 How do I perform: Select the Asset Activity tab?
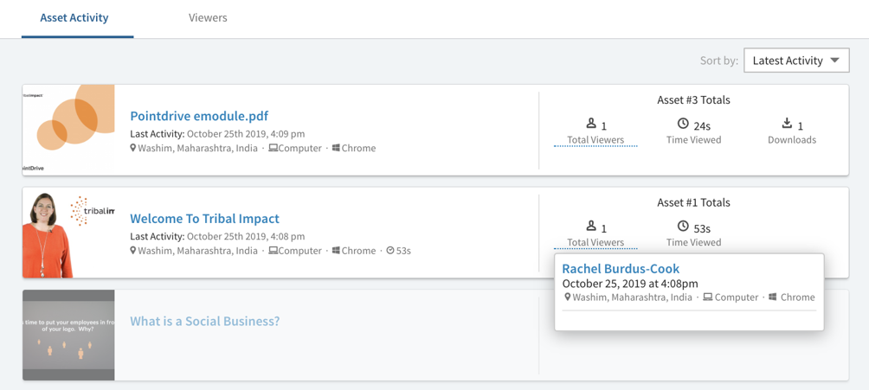tap(74, 17)
